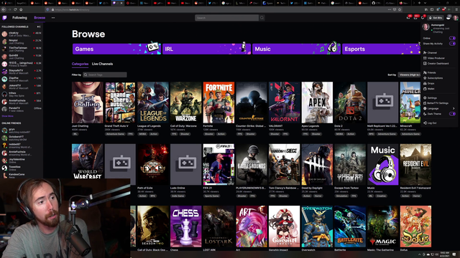Open the Browse nav tab

[40, 18]
